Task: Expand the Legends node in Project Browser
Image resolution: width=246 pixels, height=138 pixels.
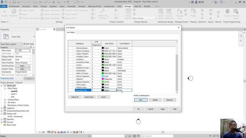Action: [x=2, y=108]
